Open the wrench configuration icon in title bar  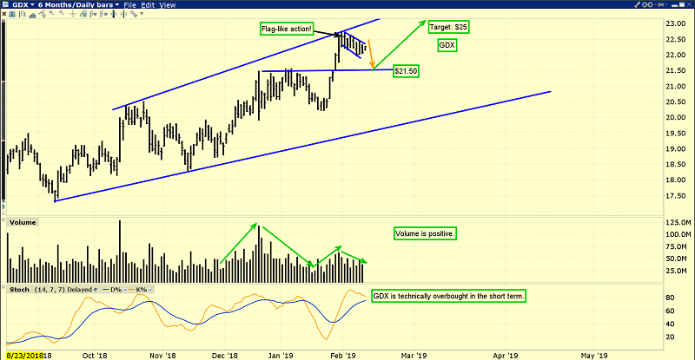[x=637, y=4]
